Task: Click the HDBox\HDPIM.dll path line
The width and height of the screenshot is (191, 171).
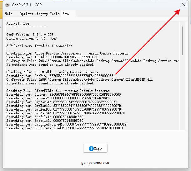Action: click(x=79, y=79)
